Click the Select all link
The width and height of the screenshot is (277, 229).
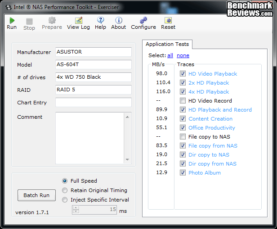tap(170, 55)
